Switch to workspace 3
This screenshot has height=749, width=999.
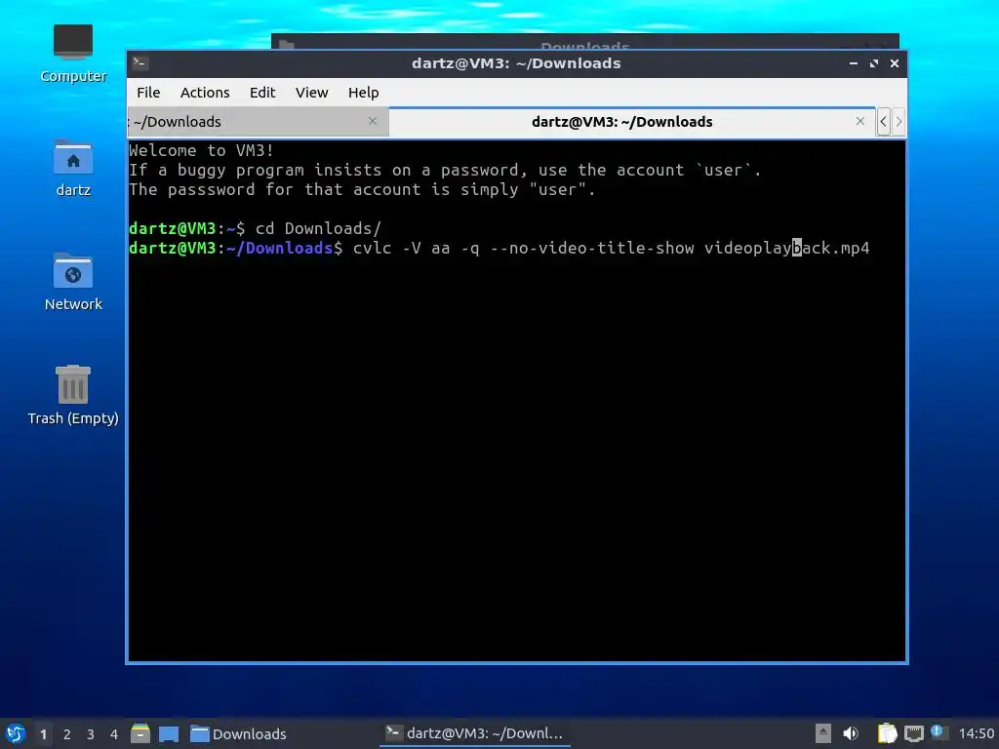pos(91,734)
